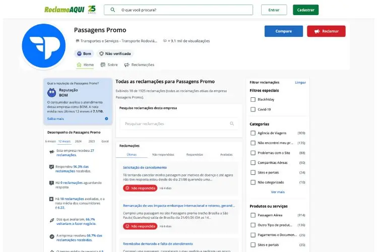Click the blue Compare button

pos(283,31)
